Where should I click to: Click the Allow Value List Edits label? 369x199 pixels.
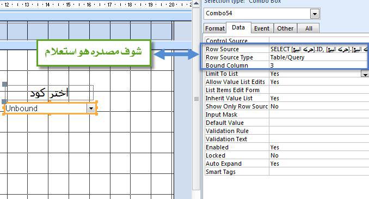pos(235,82)
